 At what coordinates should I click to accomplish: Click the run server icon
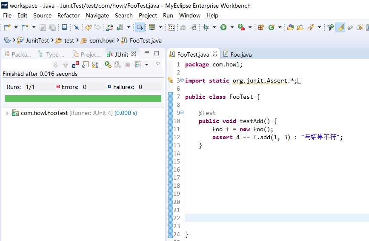click(x=120, y=27)
